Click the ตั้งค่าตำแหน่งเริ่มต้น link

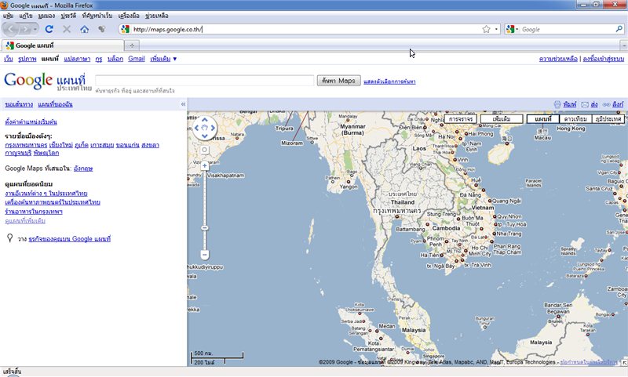pyautogui.click(x=31, y=121)
